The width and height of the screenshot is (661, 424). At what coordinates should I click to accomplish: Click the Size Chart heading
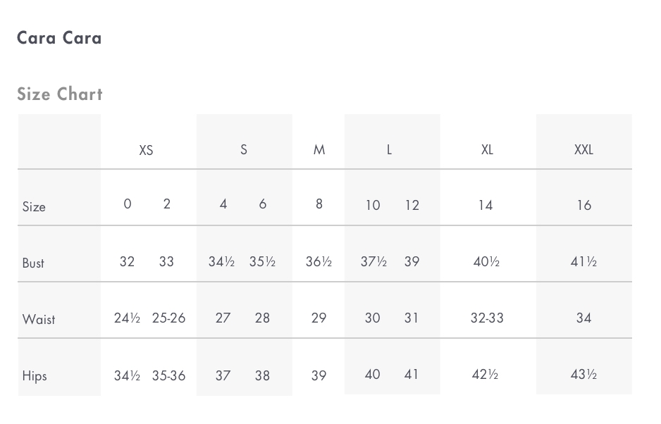60,94
